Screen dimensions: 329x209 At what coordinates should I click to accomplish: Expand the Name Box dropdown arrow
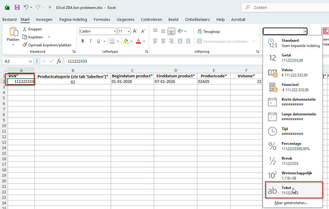[30, 61]
